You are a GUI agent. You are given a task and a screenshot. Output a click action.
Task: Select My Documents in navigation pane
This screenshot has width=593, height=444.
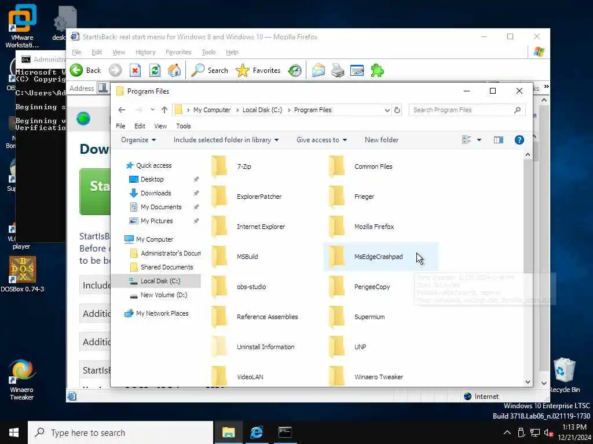pos(161,207)
